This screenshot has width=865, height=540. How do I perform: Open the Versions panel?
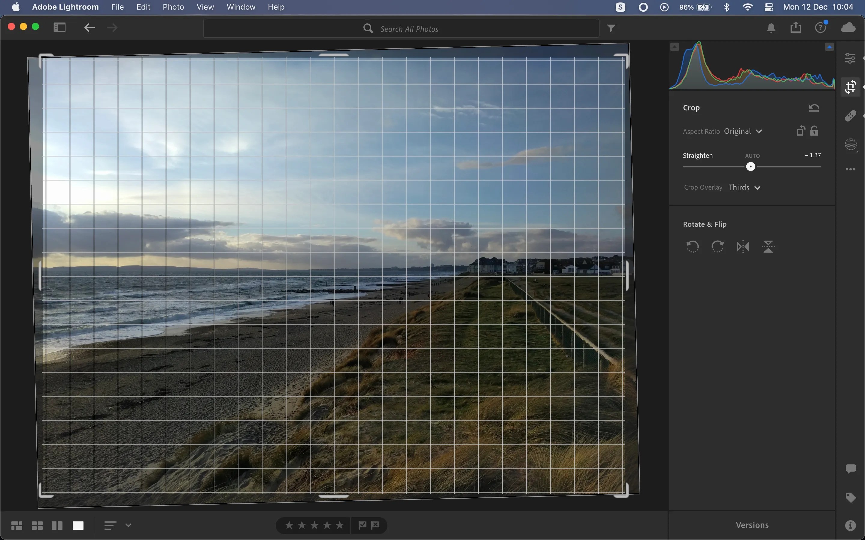point(751,525)
